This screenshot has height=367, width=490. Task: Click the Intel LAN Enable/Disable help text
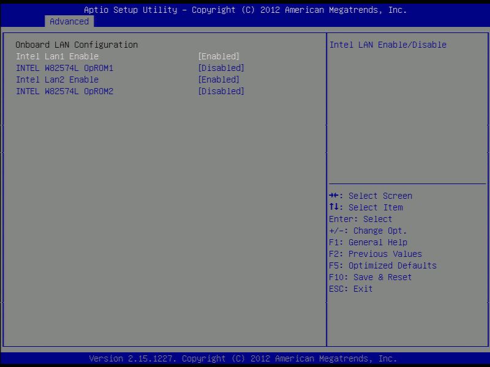(388, 45)
